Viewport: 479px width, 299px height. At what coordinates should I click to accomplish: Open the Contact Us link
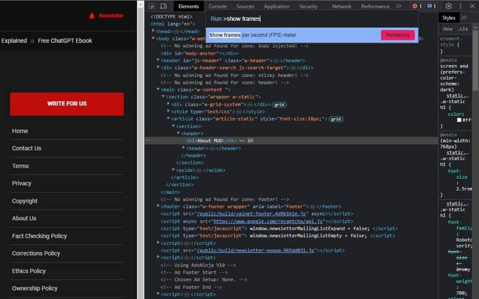pos(27,148)
